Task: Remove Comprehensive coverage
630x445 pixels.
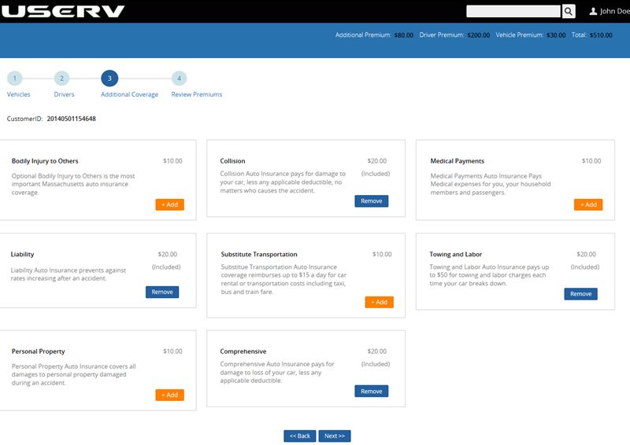Action: pos(371,392)
